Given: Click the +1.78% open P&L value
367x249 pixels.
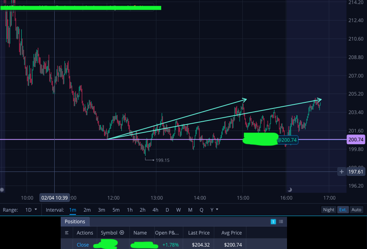Looking at the screenshot, I should [170, 245].
